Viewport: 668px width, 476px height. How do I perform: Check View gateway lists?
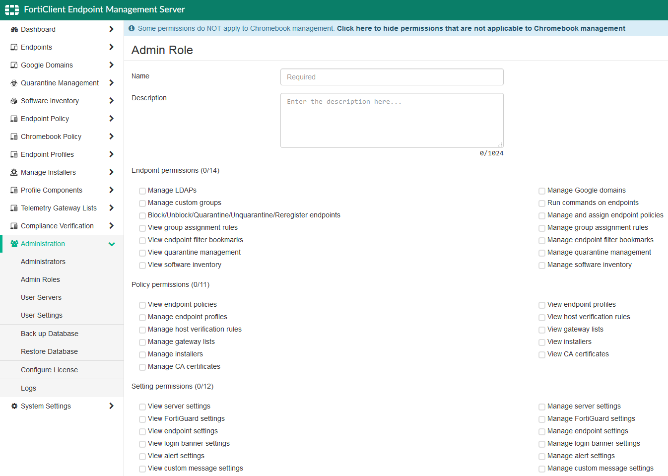(542, 330)
